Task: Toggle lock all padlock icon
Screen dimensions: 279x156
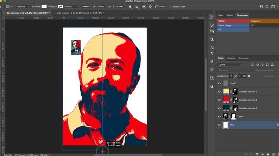Action: pyautogui.click(x=249, y=76)
